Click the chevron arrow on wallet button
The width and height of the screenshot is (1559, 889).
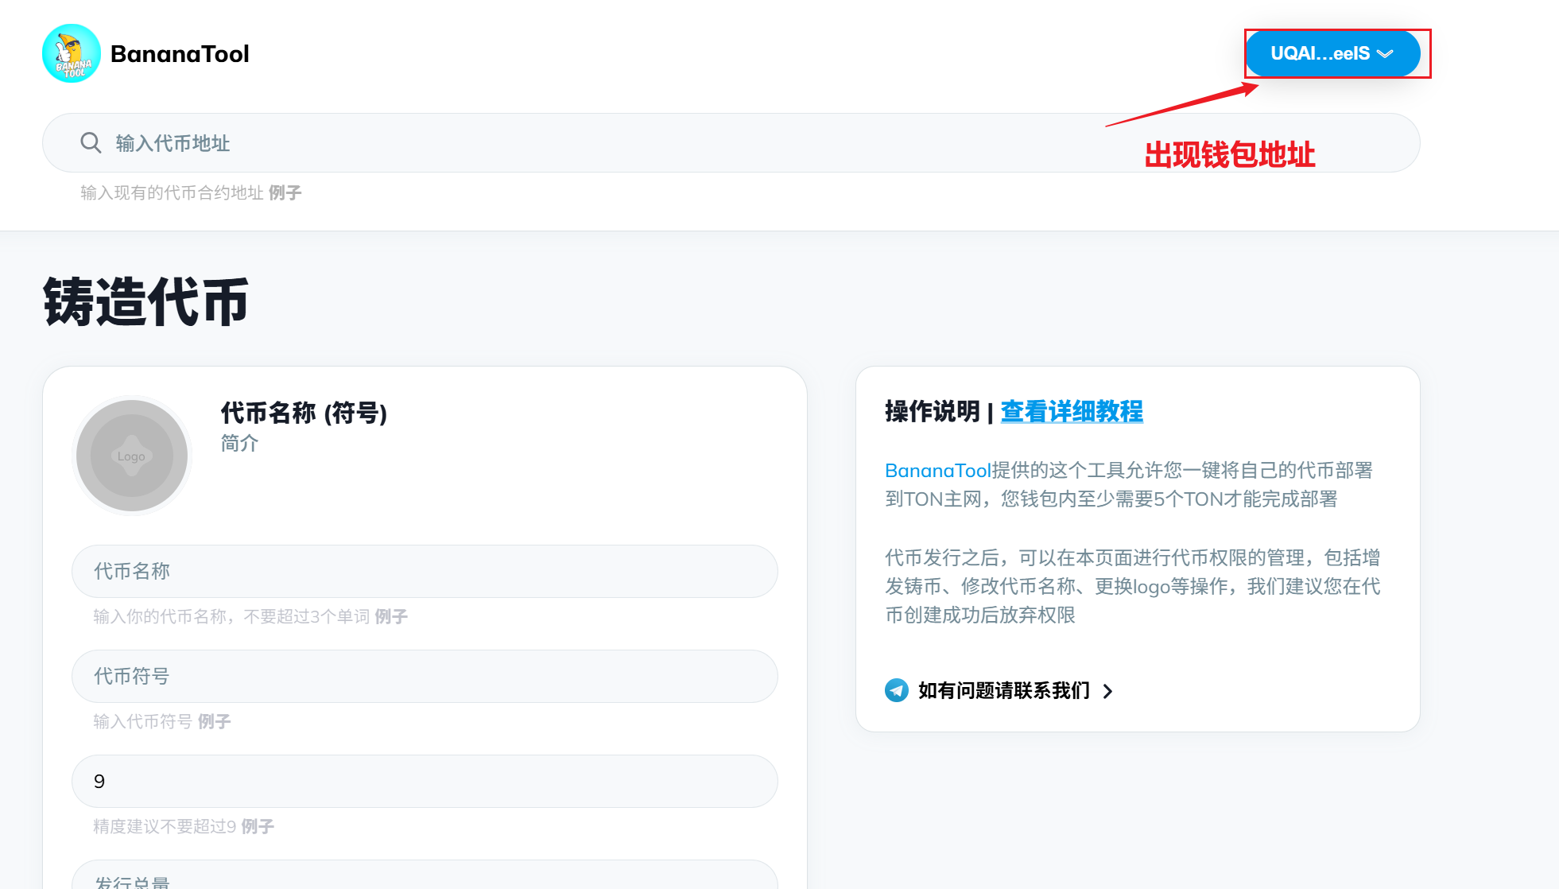(1385, 54)
